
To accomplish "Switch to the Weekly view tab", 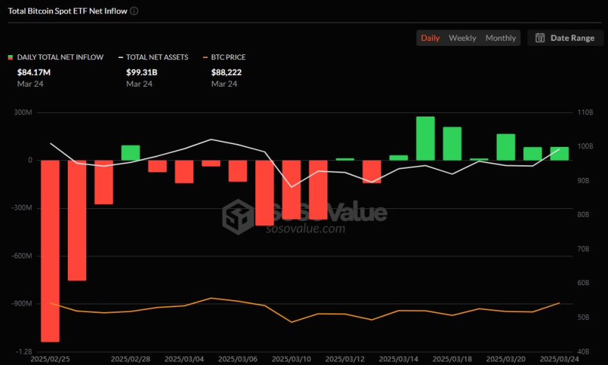I will [462, 38].
